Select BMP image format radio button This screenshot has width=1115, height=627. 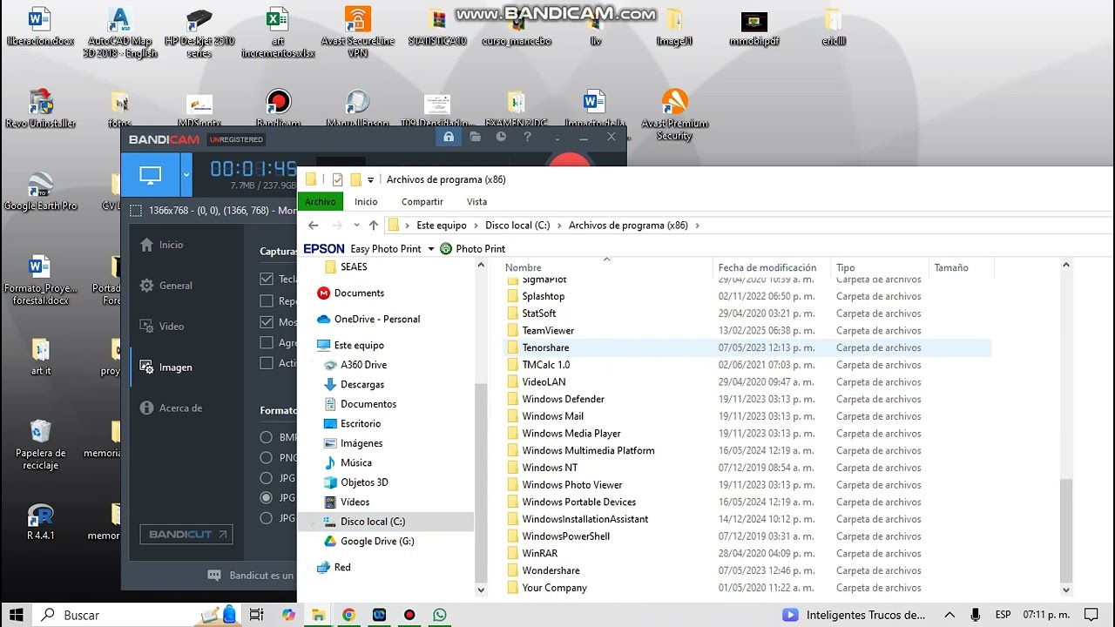[267, 437]
